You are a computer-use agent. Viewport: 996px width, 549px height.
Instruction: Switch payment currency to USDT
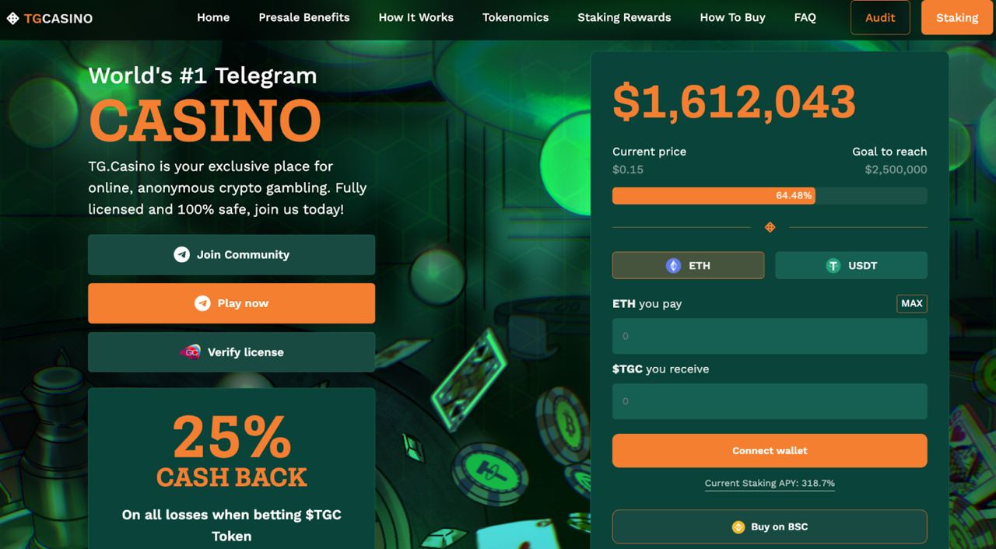(x=851, y=265)
